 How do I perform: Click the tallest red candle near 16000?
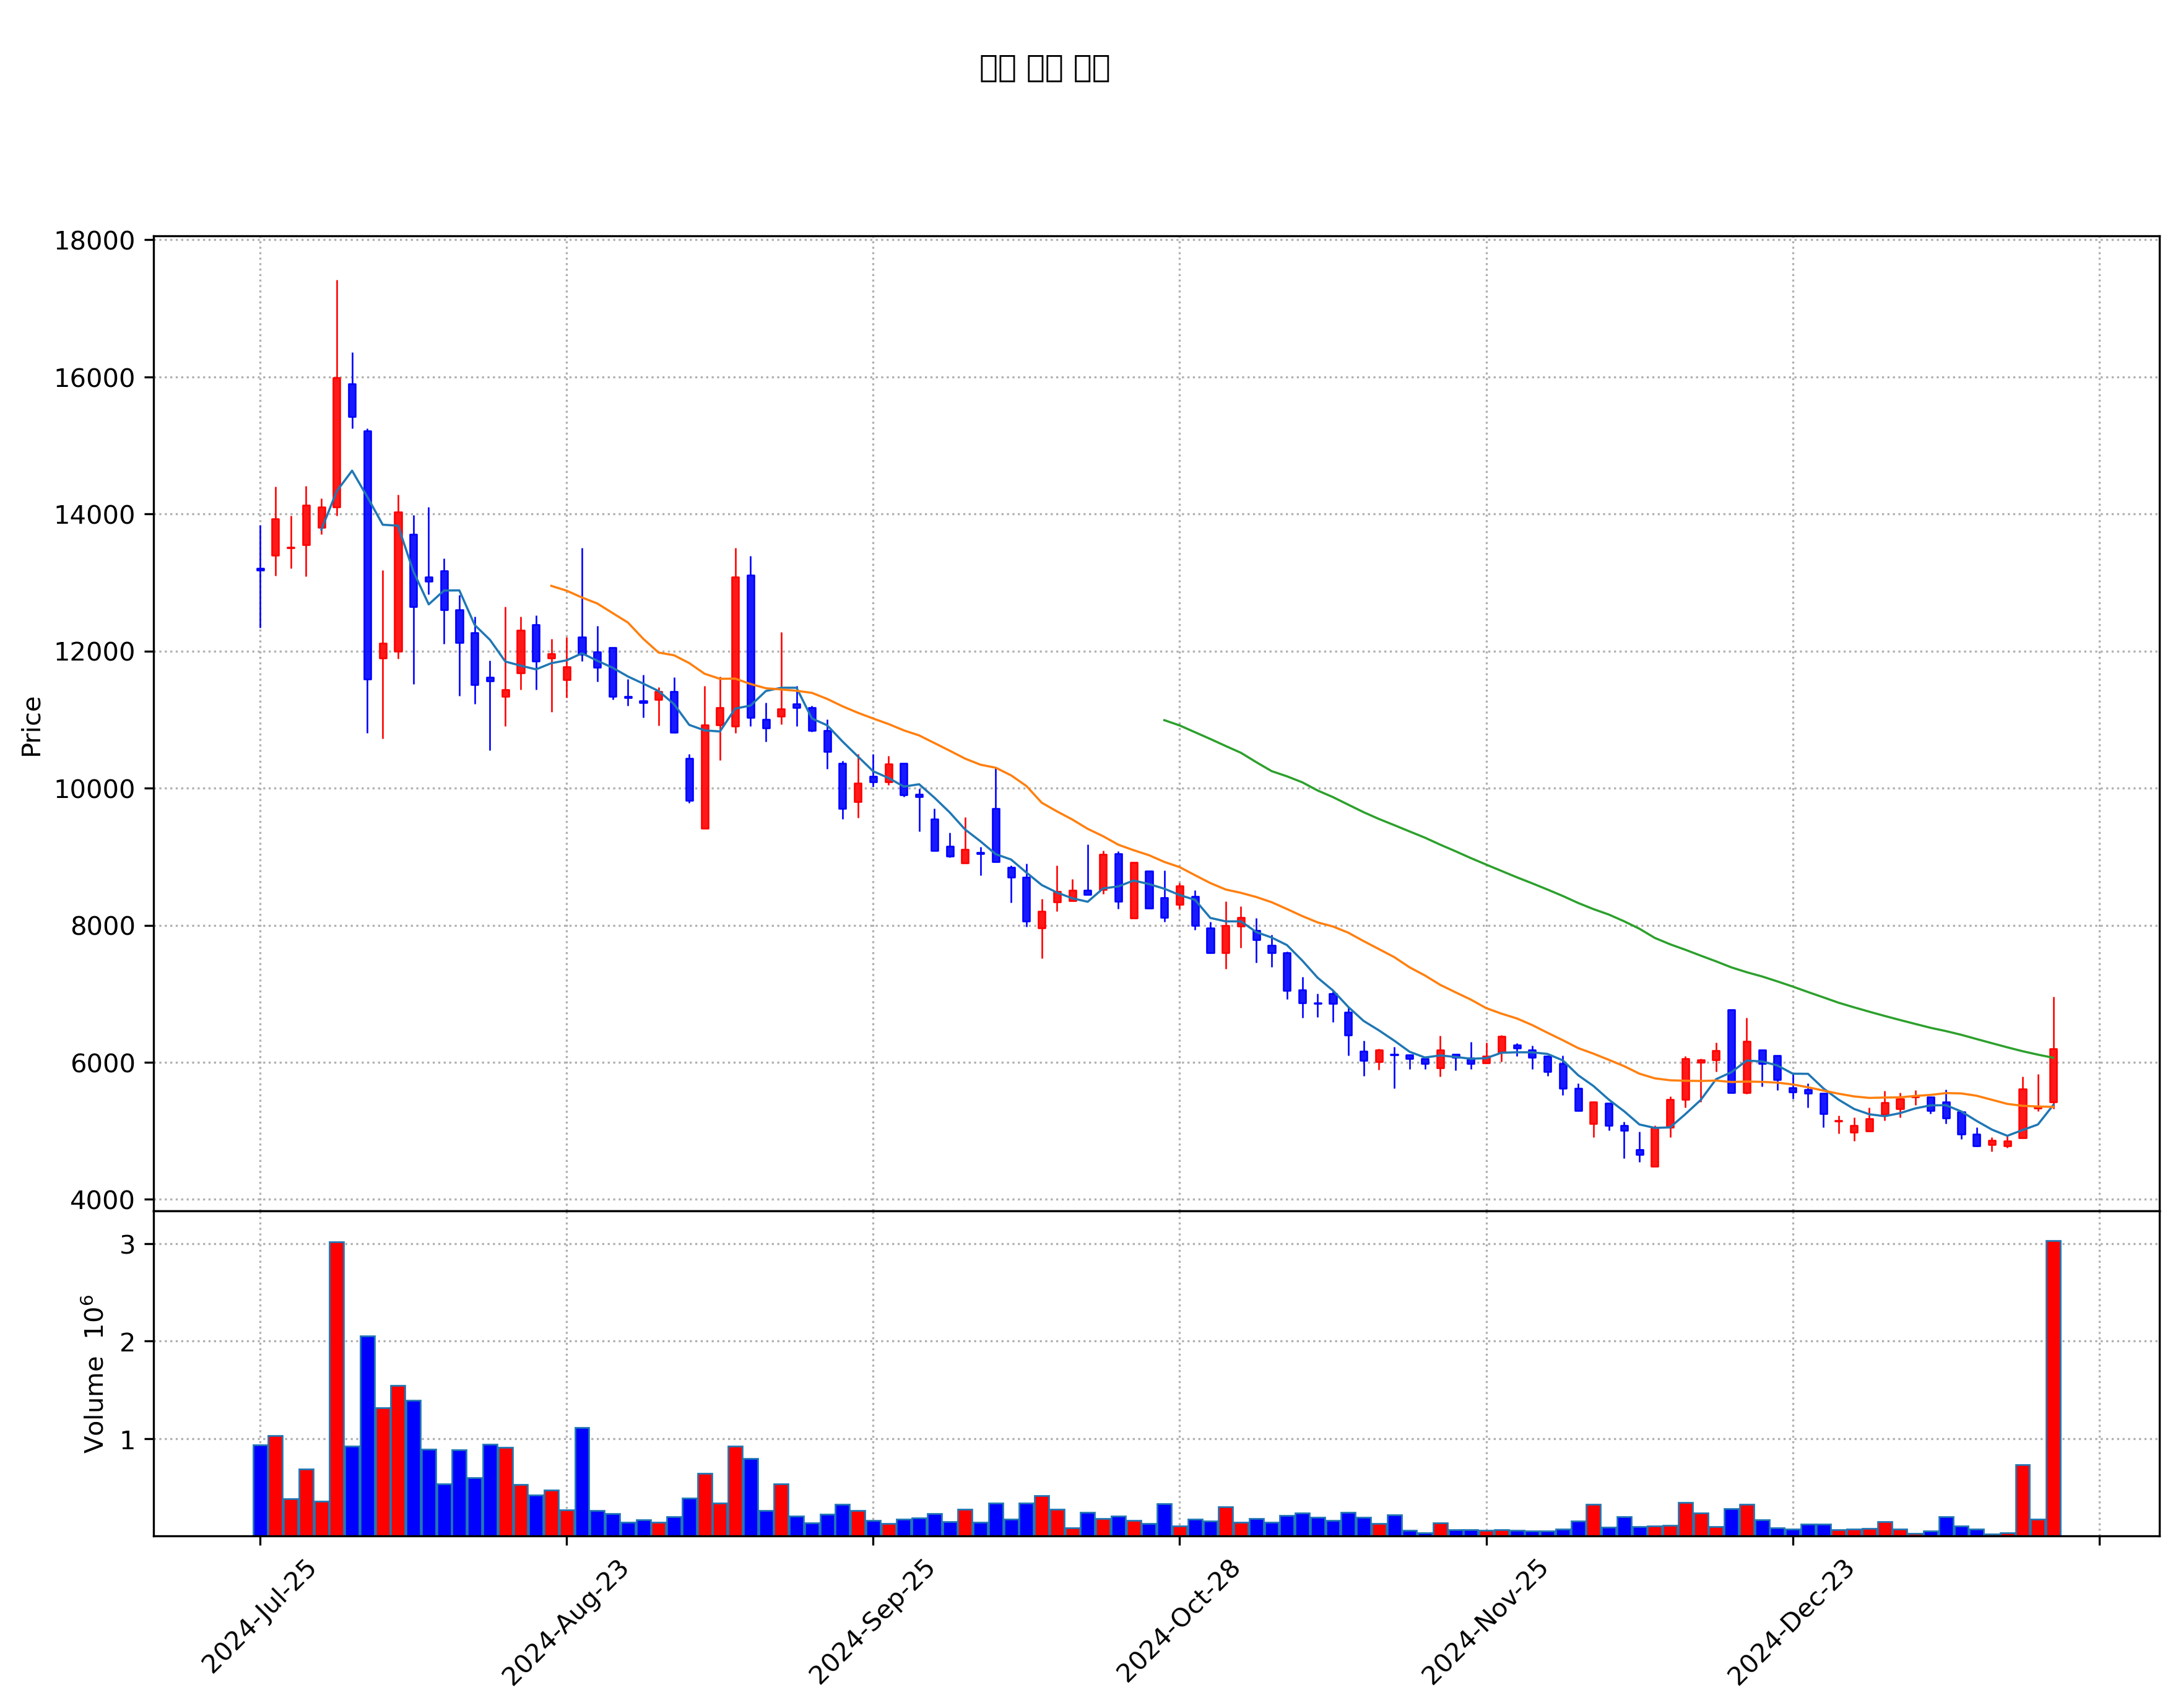coord(337,443)
